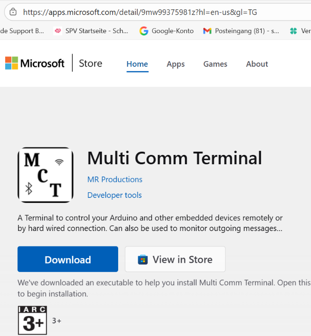
Task: Switch to the Games tab
Action: [215, 64]
